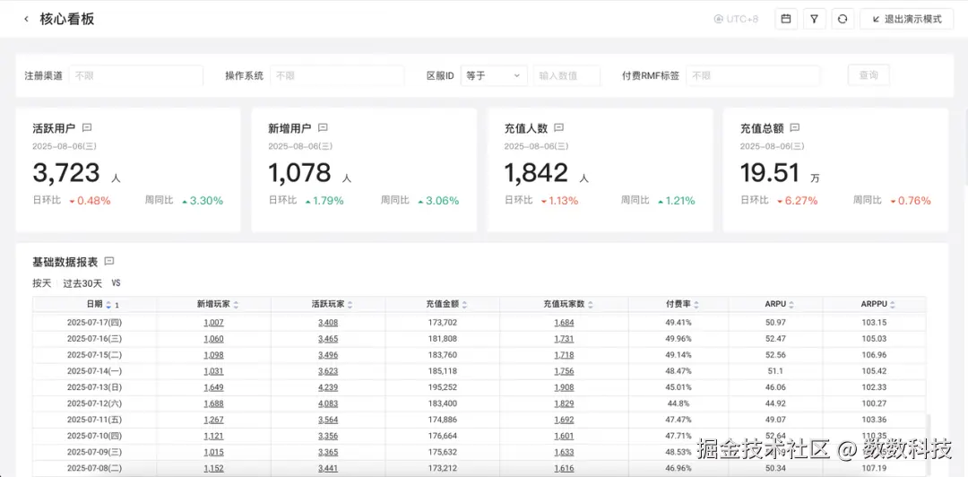Click the VS compare control
Viewport: 968px width, 477px height.
116,283
